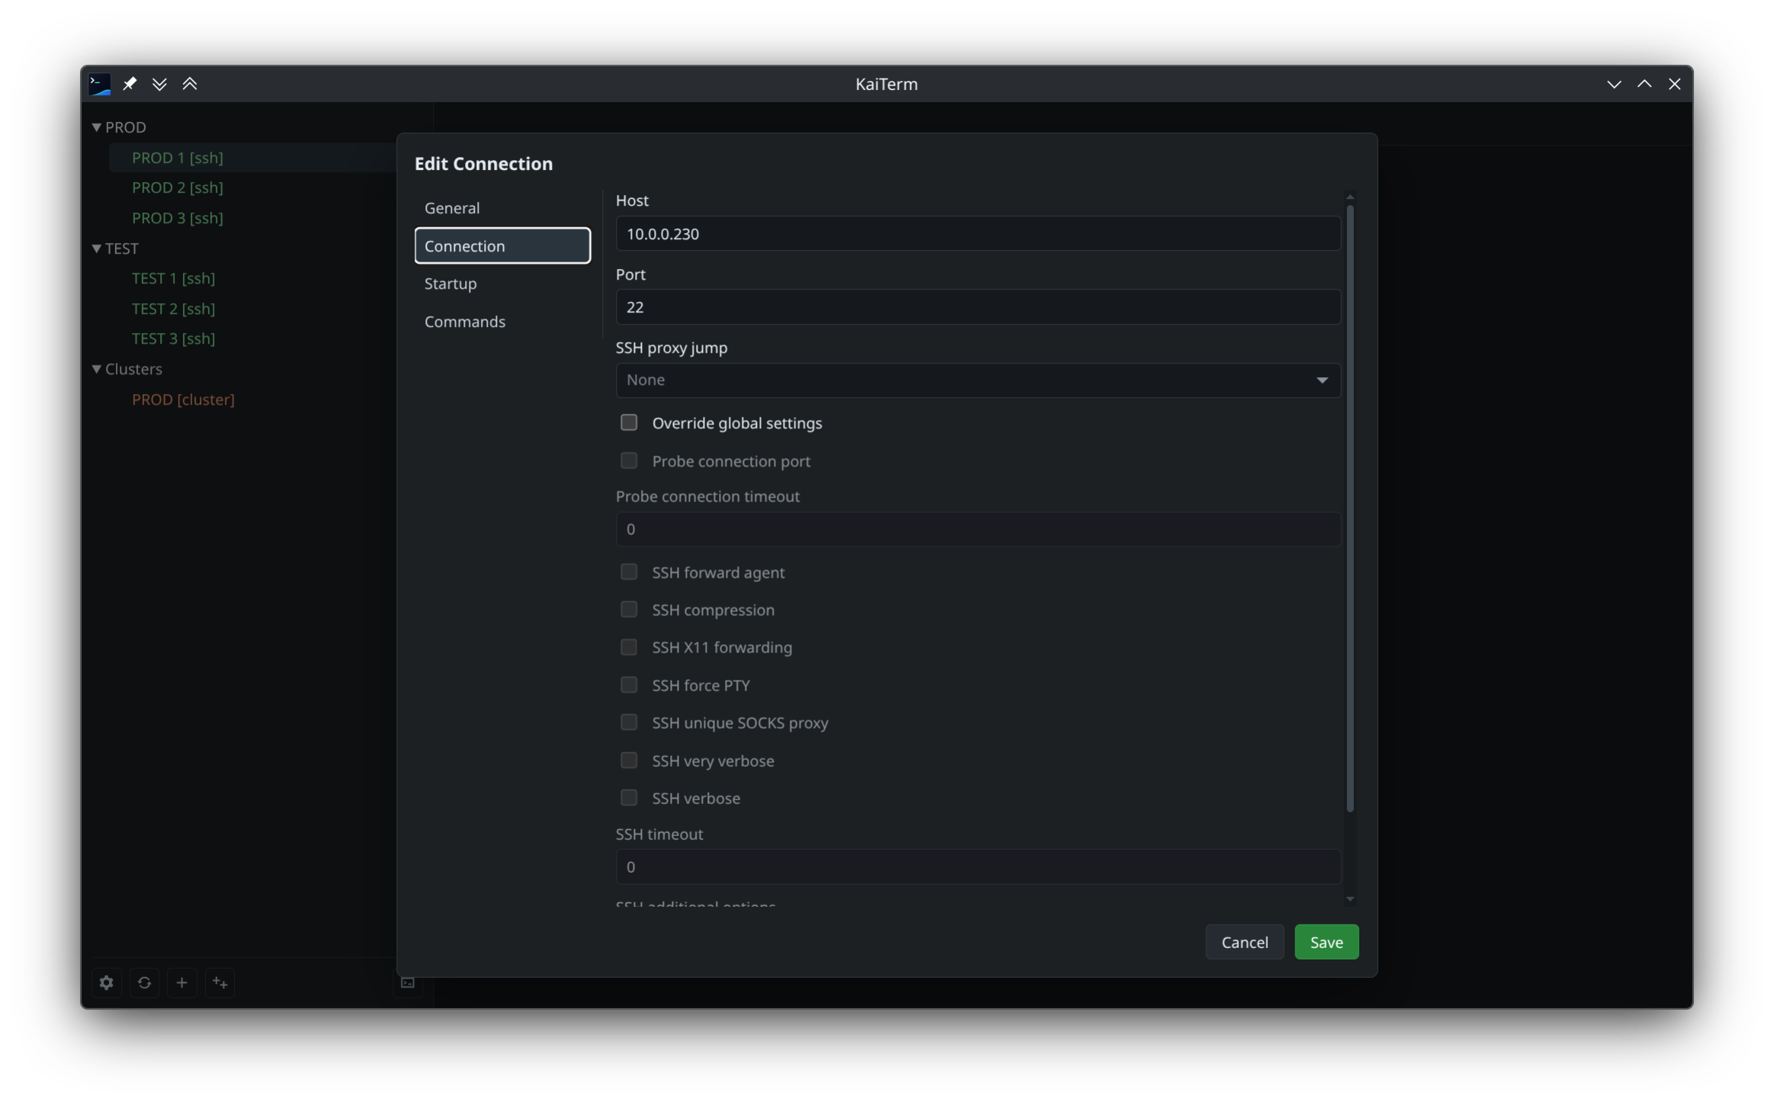Select TEST 3 [ssh] connection
Image resolution: width=1774 pixels, height=1105 pixels.
point(173,338)
